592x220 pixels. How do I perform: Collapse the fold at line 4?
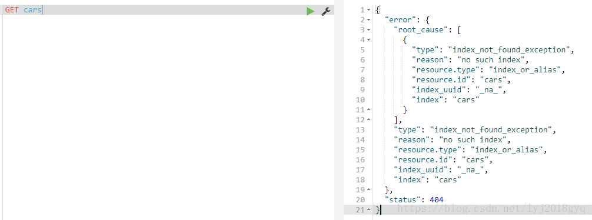[x=369, y=39]
